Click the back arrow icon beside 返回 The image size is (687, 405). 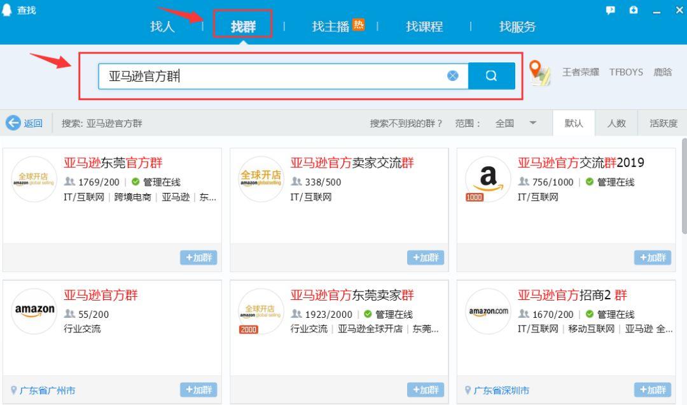[x=13, y=124]
